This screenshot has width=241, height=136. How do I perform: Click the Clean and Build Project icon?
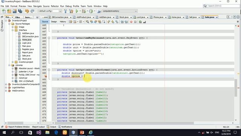click(71, 11)
